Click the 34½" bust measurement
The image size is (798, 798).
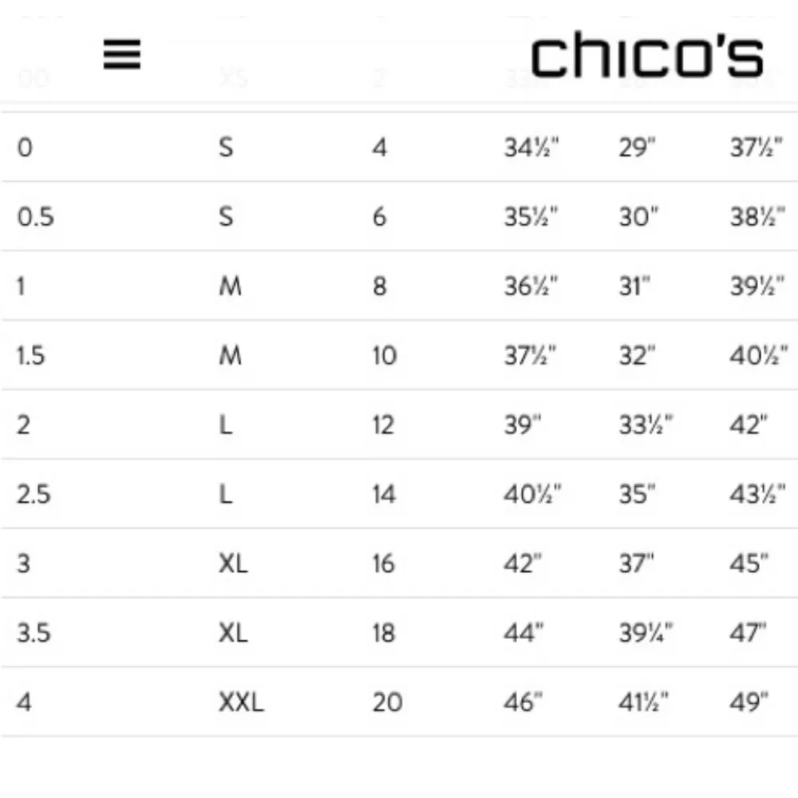click(x=531, y=148)
